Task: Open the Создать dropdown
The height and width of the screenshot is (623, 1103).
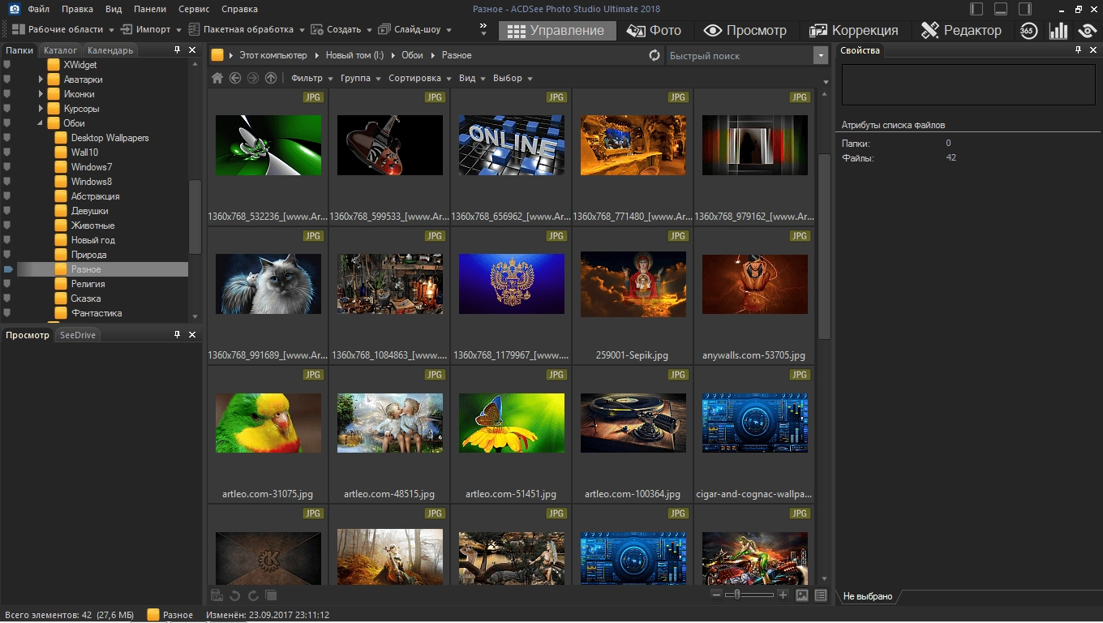Action: point(341,29)
